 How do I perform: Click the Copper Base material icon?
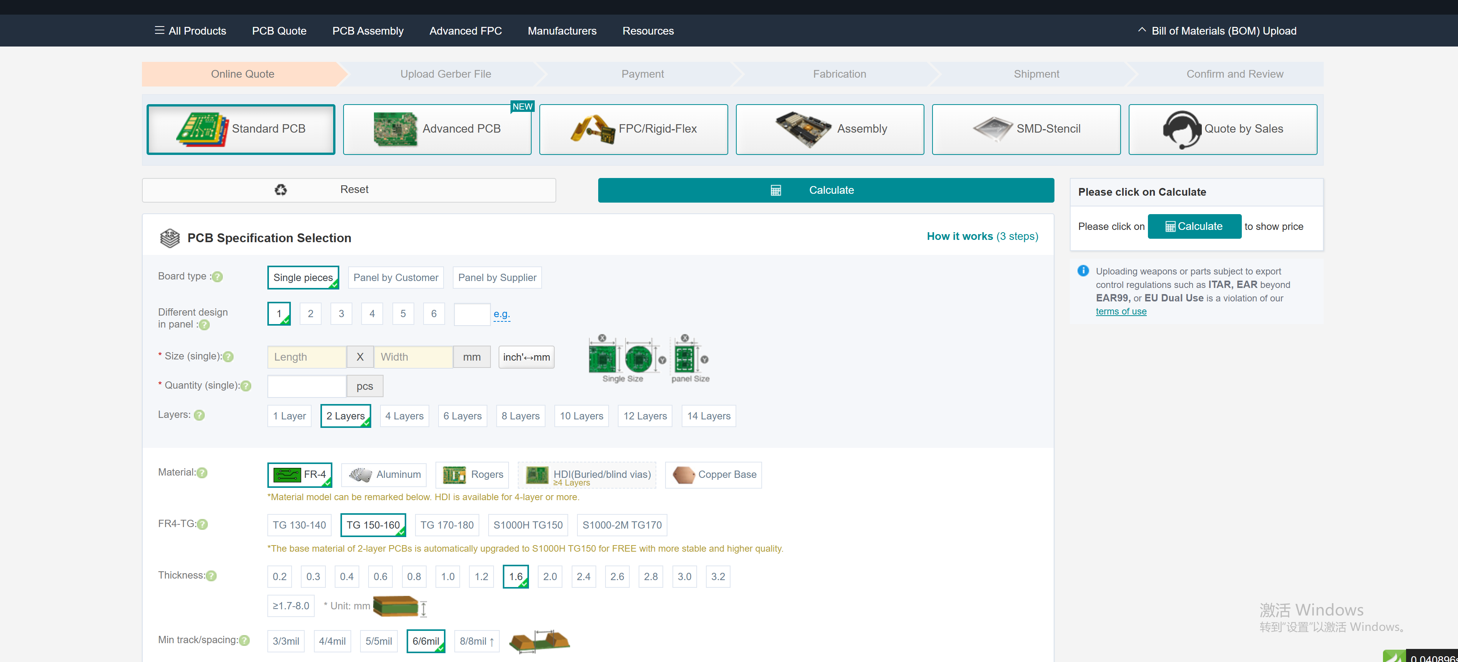(683, 475)
